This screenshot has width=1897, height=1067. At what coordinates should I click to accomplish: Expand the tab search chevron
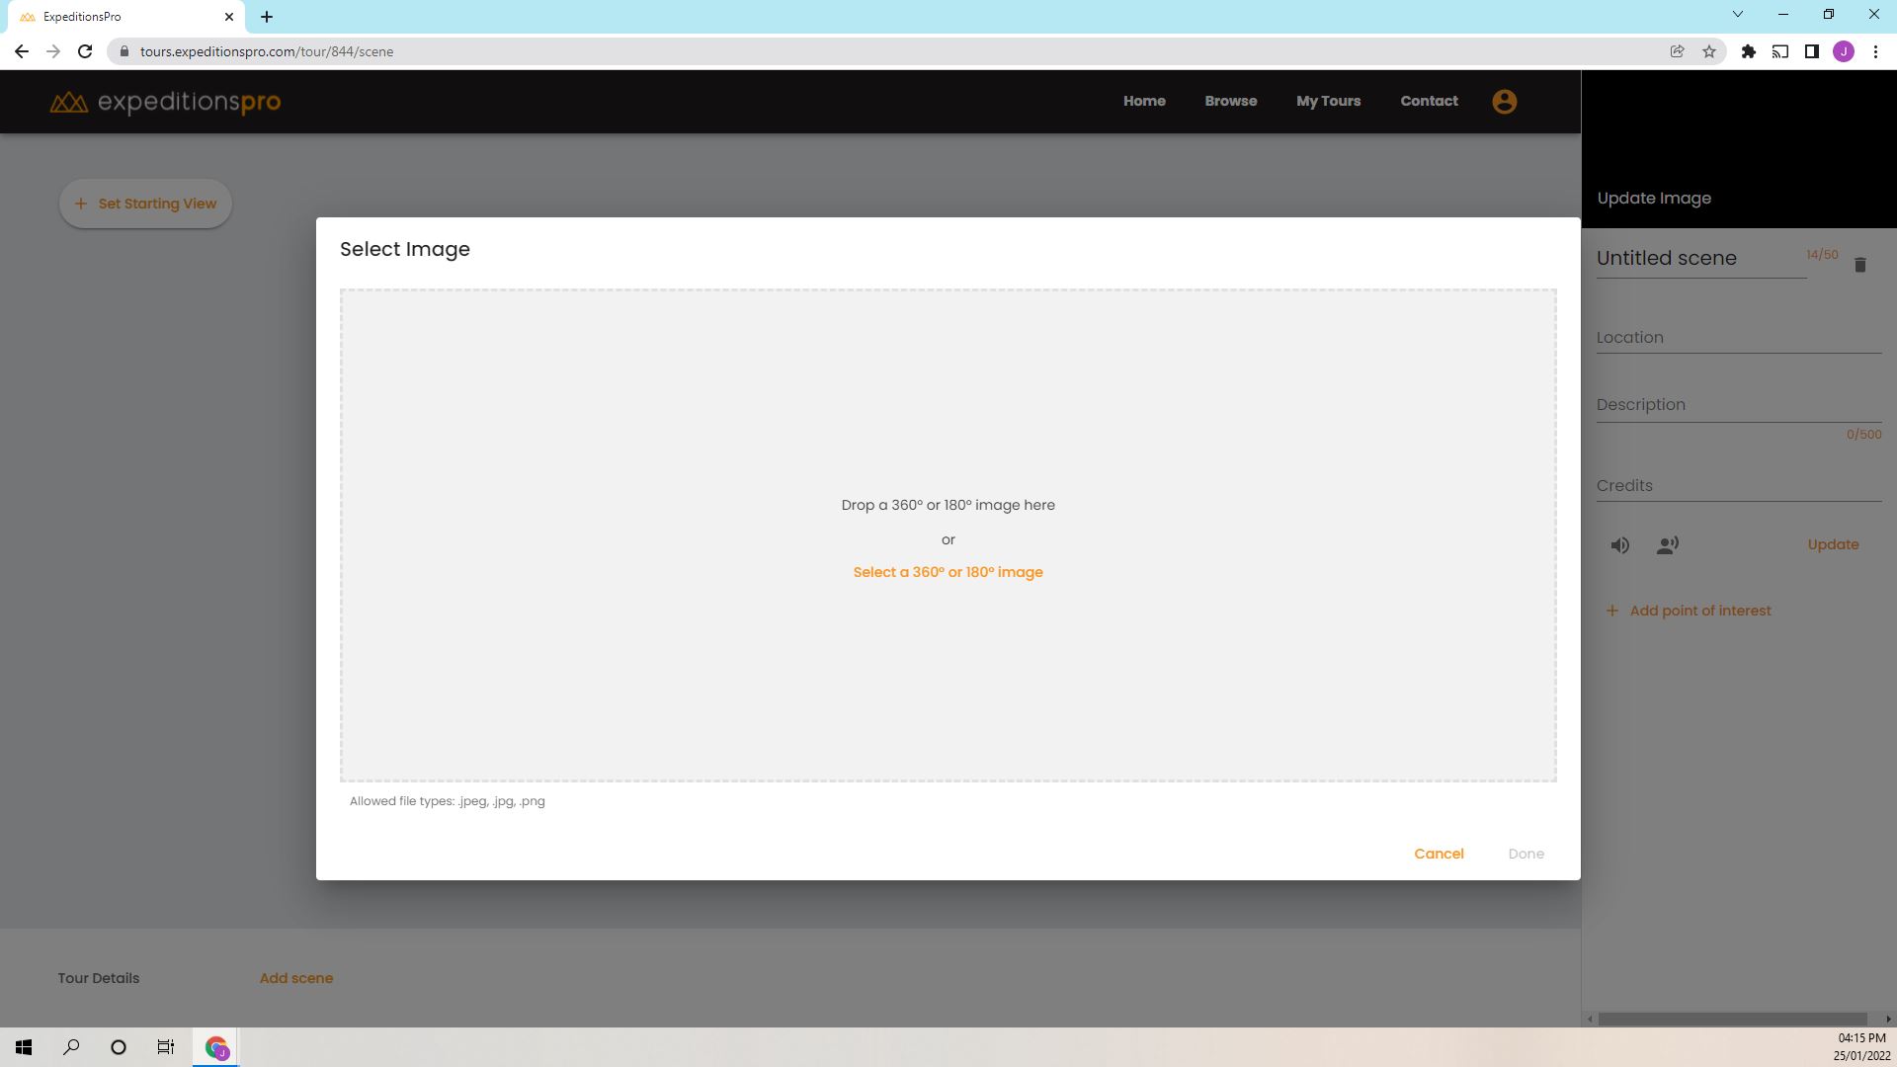point(1737,15)
